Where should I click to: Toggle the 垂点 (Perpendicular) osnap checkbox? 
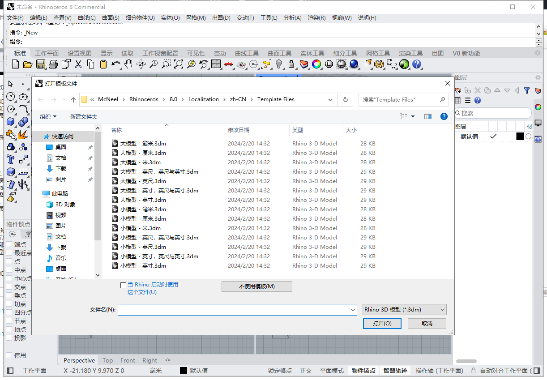(x=9, y=295)
